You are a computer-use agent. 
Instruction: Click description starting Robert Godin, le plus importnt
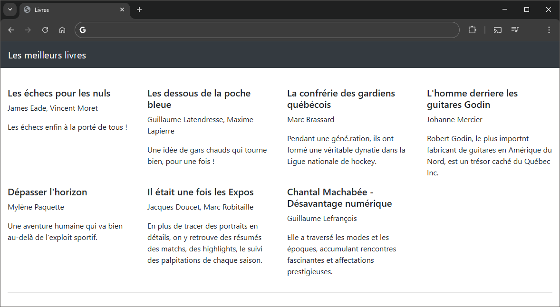(x=489, y=156)
